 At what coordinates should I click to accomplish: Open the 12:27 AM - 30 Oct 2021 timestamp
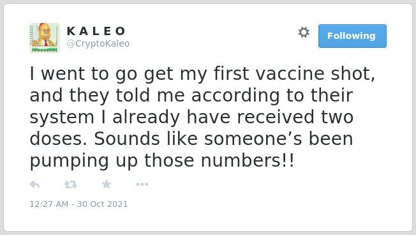[78, 204]
